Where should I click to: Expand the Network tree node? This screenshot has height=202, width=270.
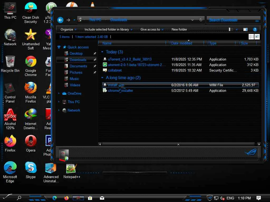tap(59, 110)
